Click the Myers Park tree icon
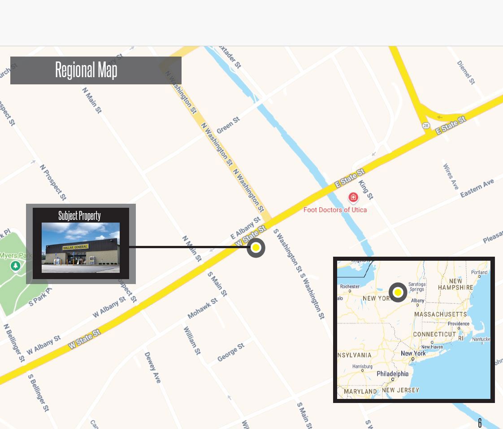 click(15, 266)
